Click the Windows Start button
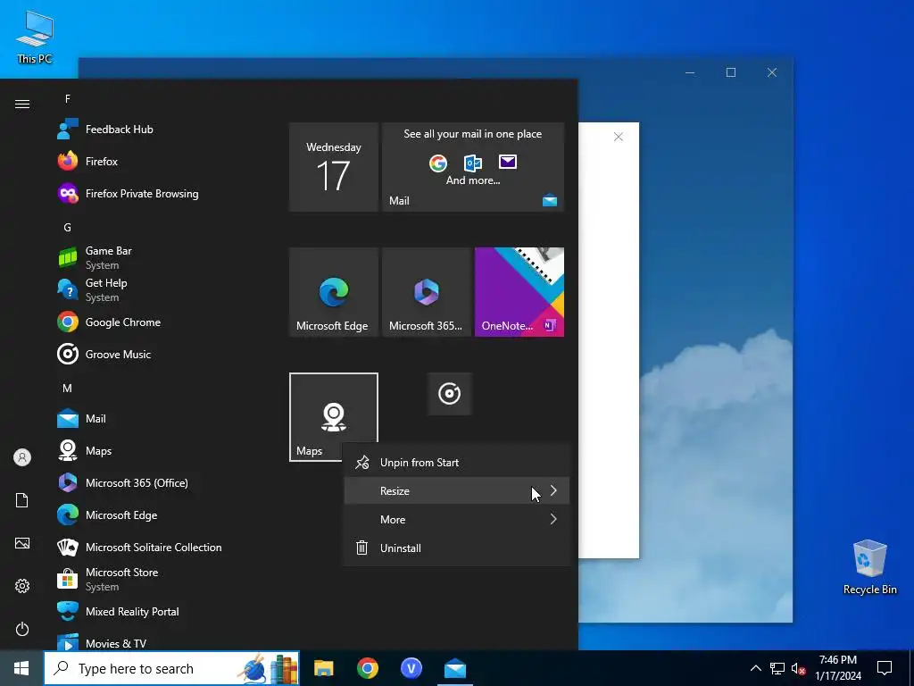914x686 pixels. (21, 668)
